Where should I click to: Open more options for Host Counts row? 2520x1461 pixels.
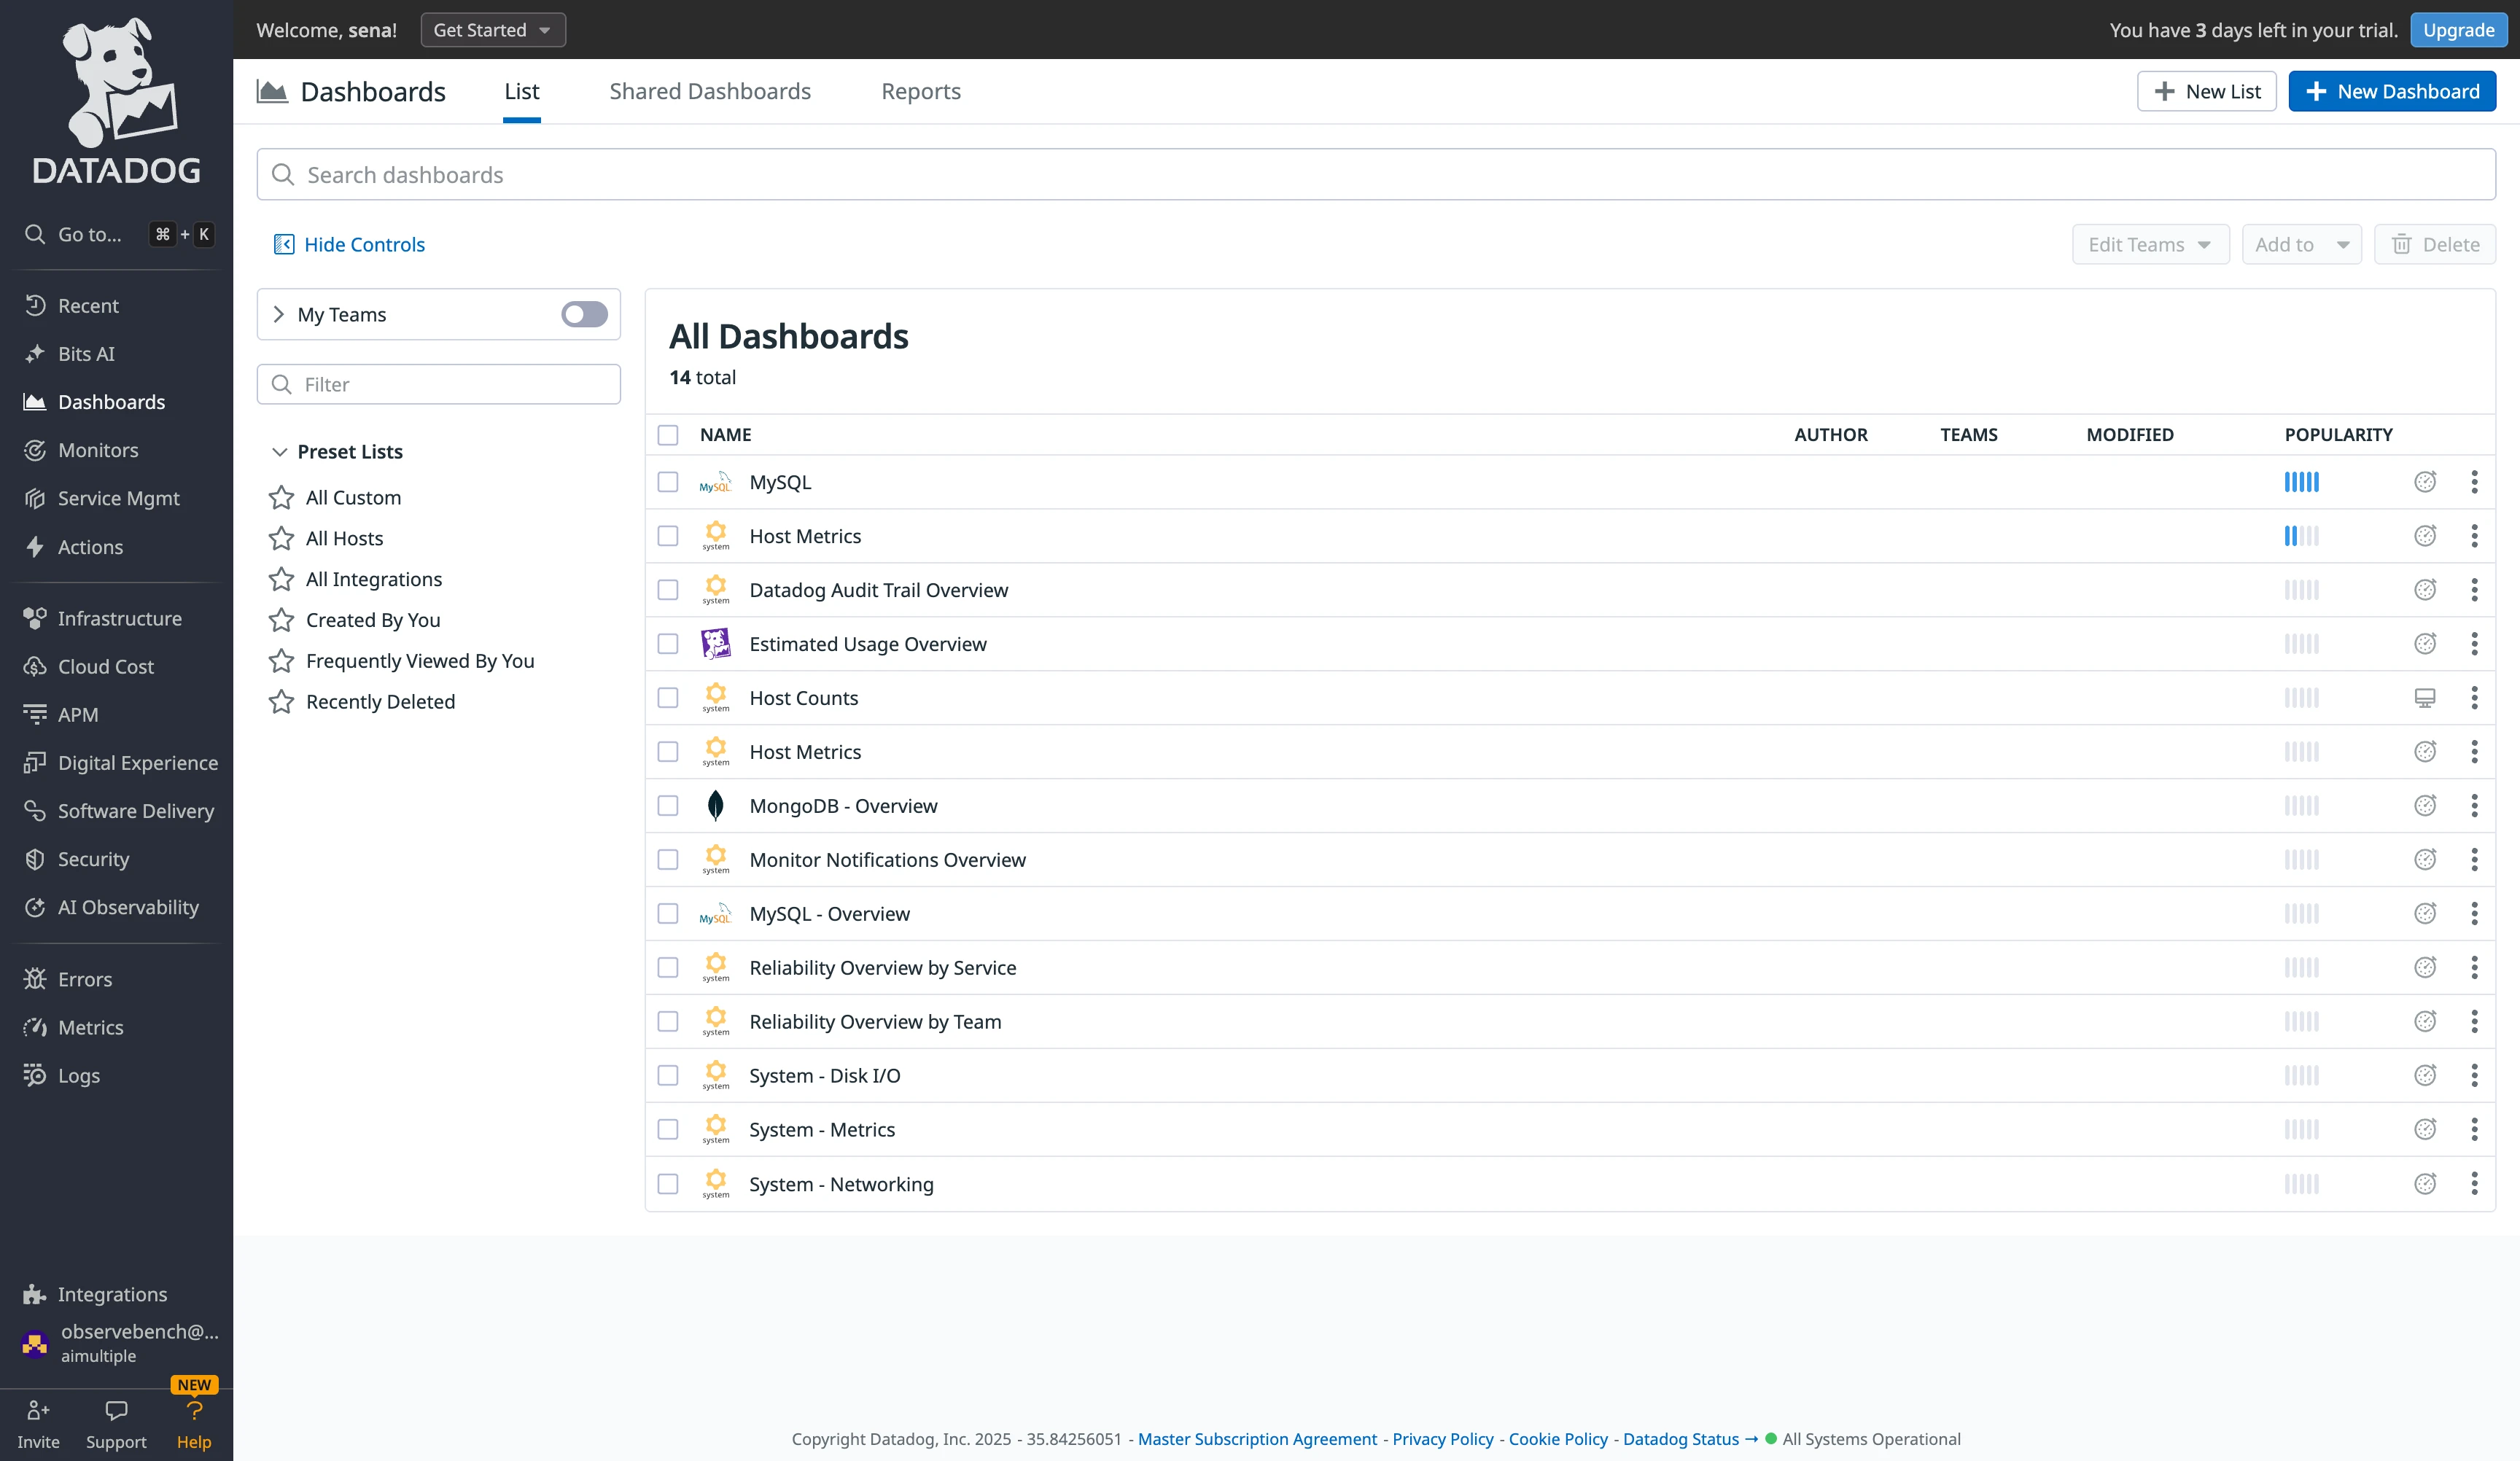(x=2474, y=698)
